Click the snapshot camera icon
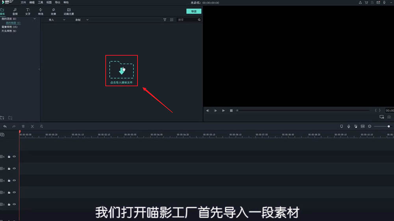This screenshot has height=221, width=394. pyautogui.click(x=389, y=117)
